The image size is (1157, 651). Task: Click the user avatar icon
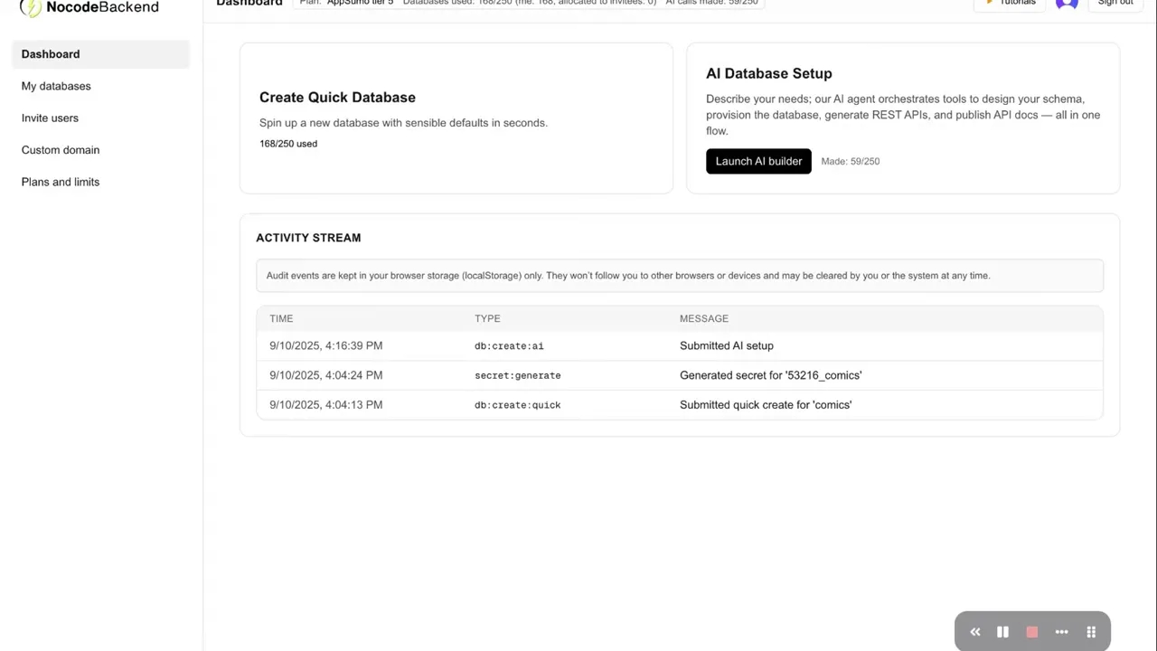(1067, 4)
